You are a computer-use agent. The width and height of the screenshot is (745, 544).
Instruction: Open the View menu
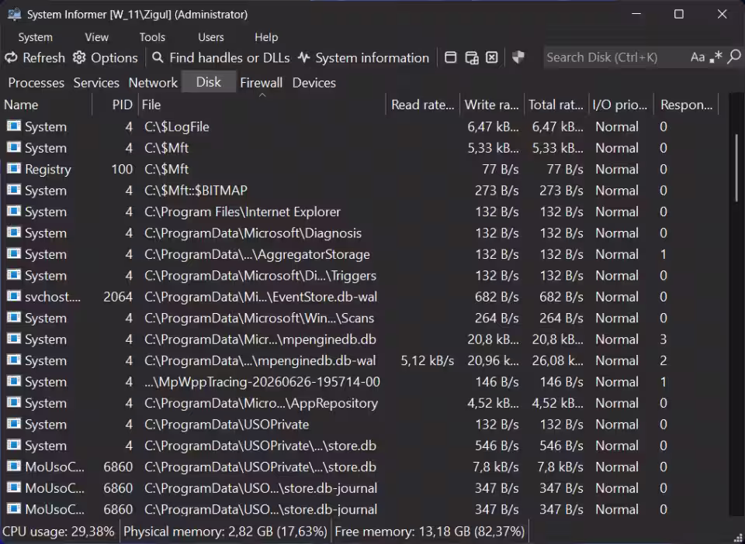coord(96,37)
